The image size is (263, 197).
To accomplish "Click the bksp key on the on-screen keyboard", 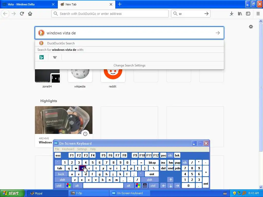I will (x=152, y=162).
